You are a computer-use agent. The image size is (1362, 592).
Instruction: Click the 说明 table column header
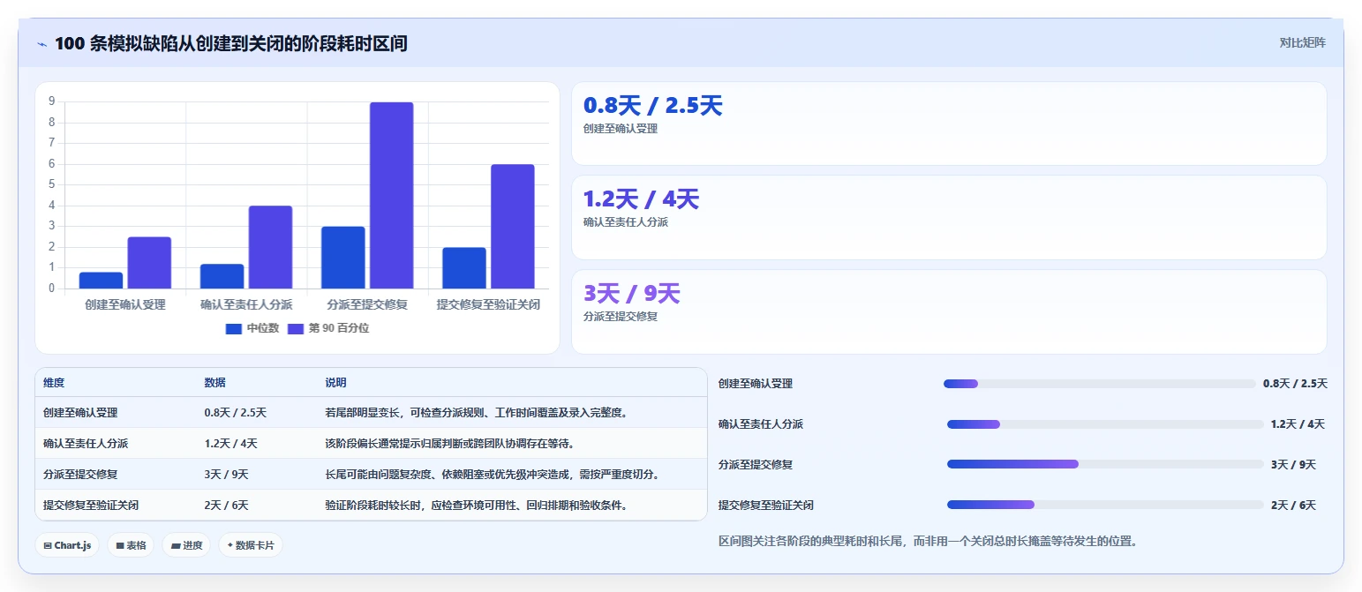click(x=336, y=383)
